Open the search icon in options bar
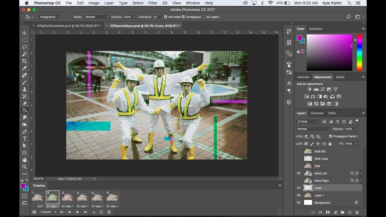Image resolution: width=386 pixels, height=217 pixels. click(348, 17)
